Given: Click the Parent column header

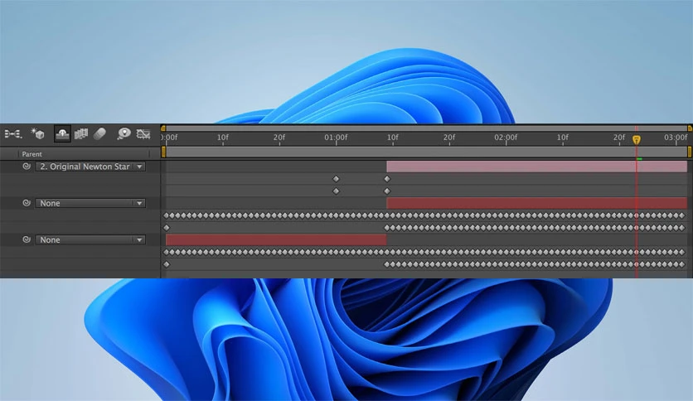Looking at the screenshot, I should pyautogui.click(x=31, y=154).
